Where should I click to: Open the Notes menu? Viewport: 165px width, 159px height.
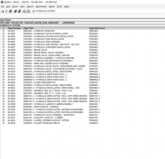(x=52, y=7)
